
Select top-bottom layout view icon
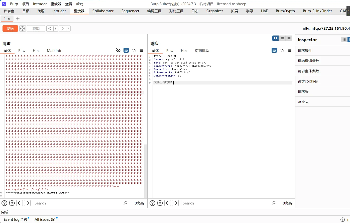[282, 38]
